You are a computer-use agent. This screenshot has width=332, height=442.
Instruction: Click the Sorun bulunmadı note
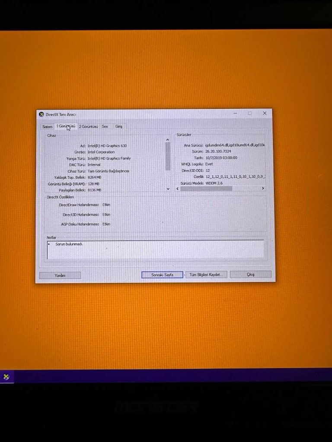point(69,244)
